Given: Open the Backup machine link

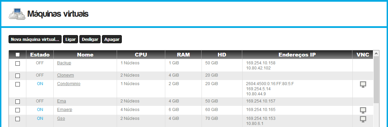Looking at the screenshot, I should coord(64,63).
